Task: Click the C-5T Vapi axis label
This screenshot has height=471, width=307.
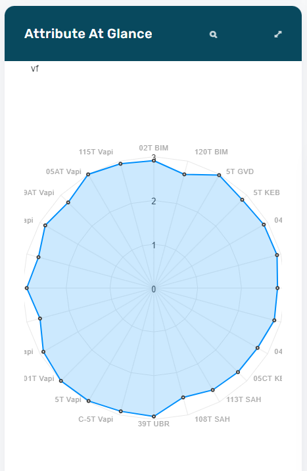Action: click(95, 419)
